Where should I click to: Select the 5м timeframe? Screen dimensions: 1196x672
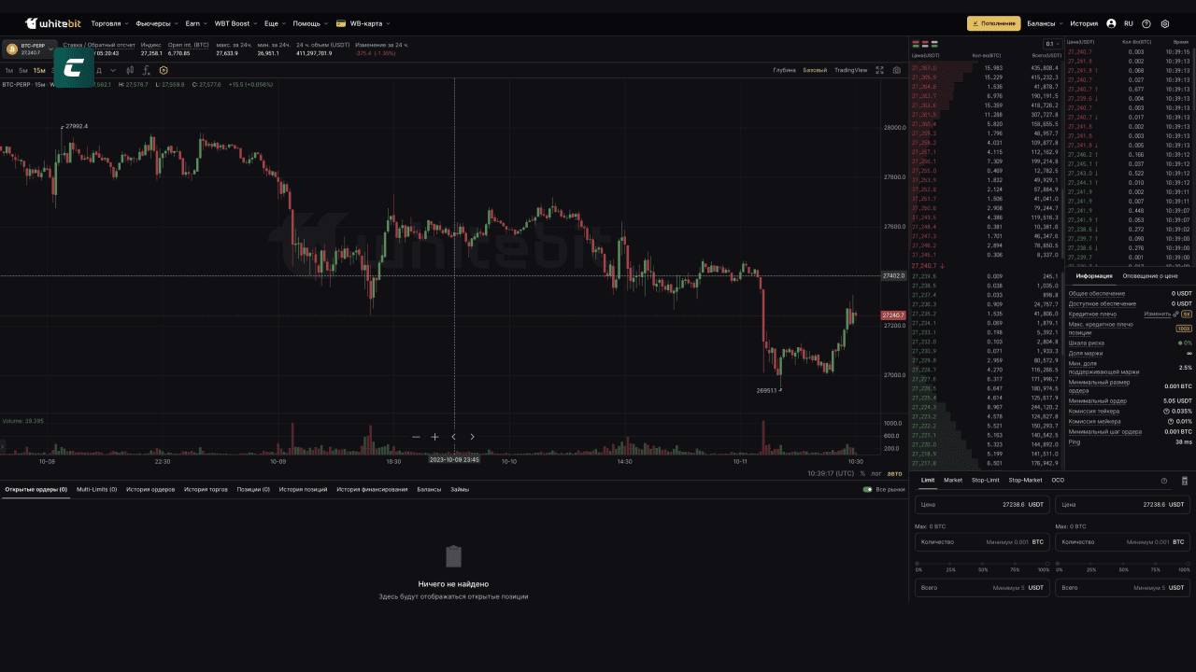click(x=22, y=70)
